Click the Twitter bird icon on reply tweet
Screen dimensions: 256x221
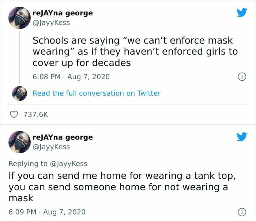tap(241, 137)
